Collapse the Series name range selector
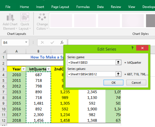 [x=118, y=62]
